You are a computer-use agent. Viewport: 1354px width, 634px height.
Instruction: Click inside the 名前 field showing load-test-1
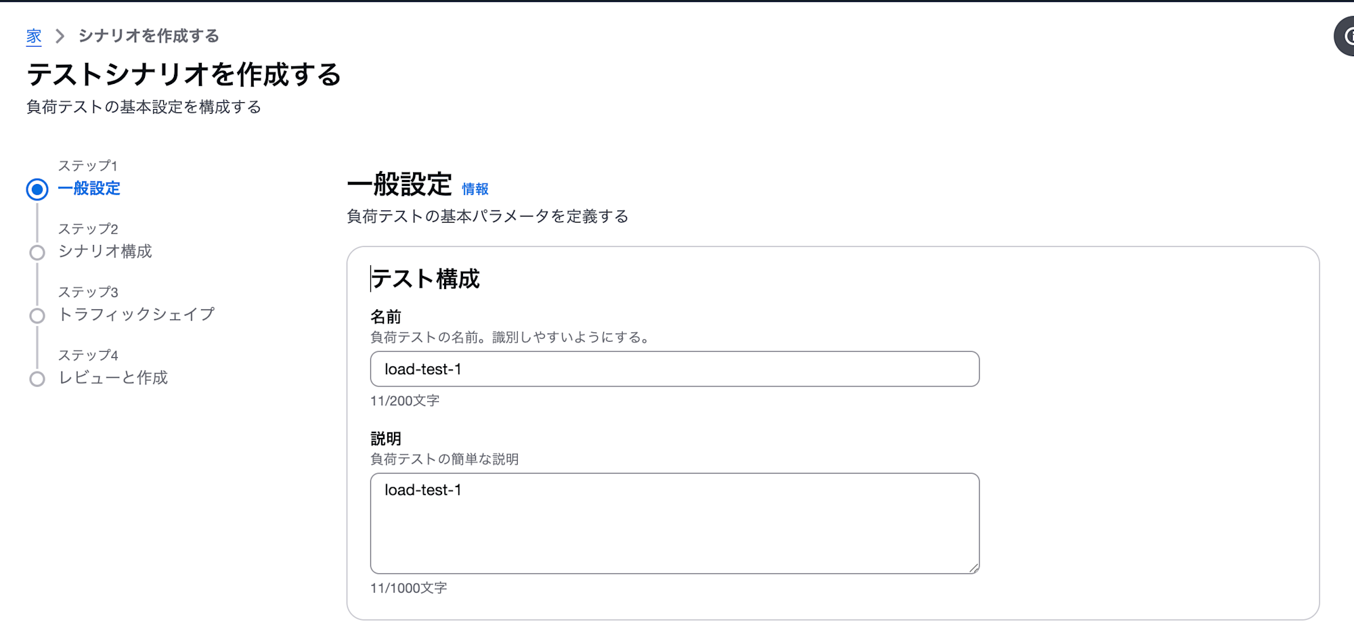click(674, 369)
